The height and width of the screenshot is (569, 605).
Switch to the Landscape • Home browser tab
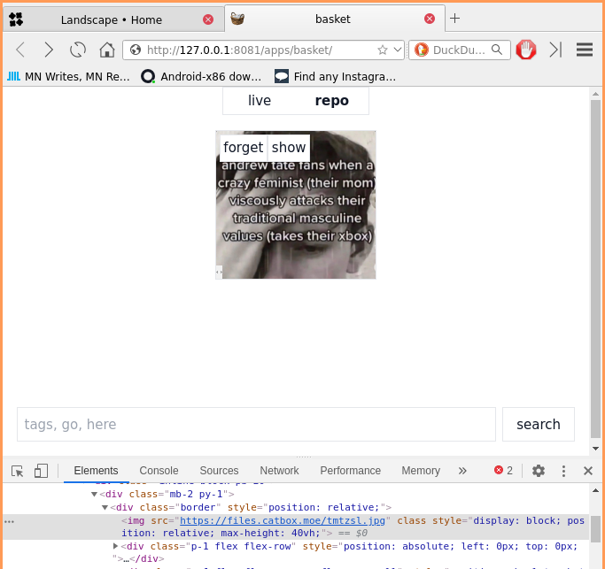tap(111, 19)
